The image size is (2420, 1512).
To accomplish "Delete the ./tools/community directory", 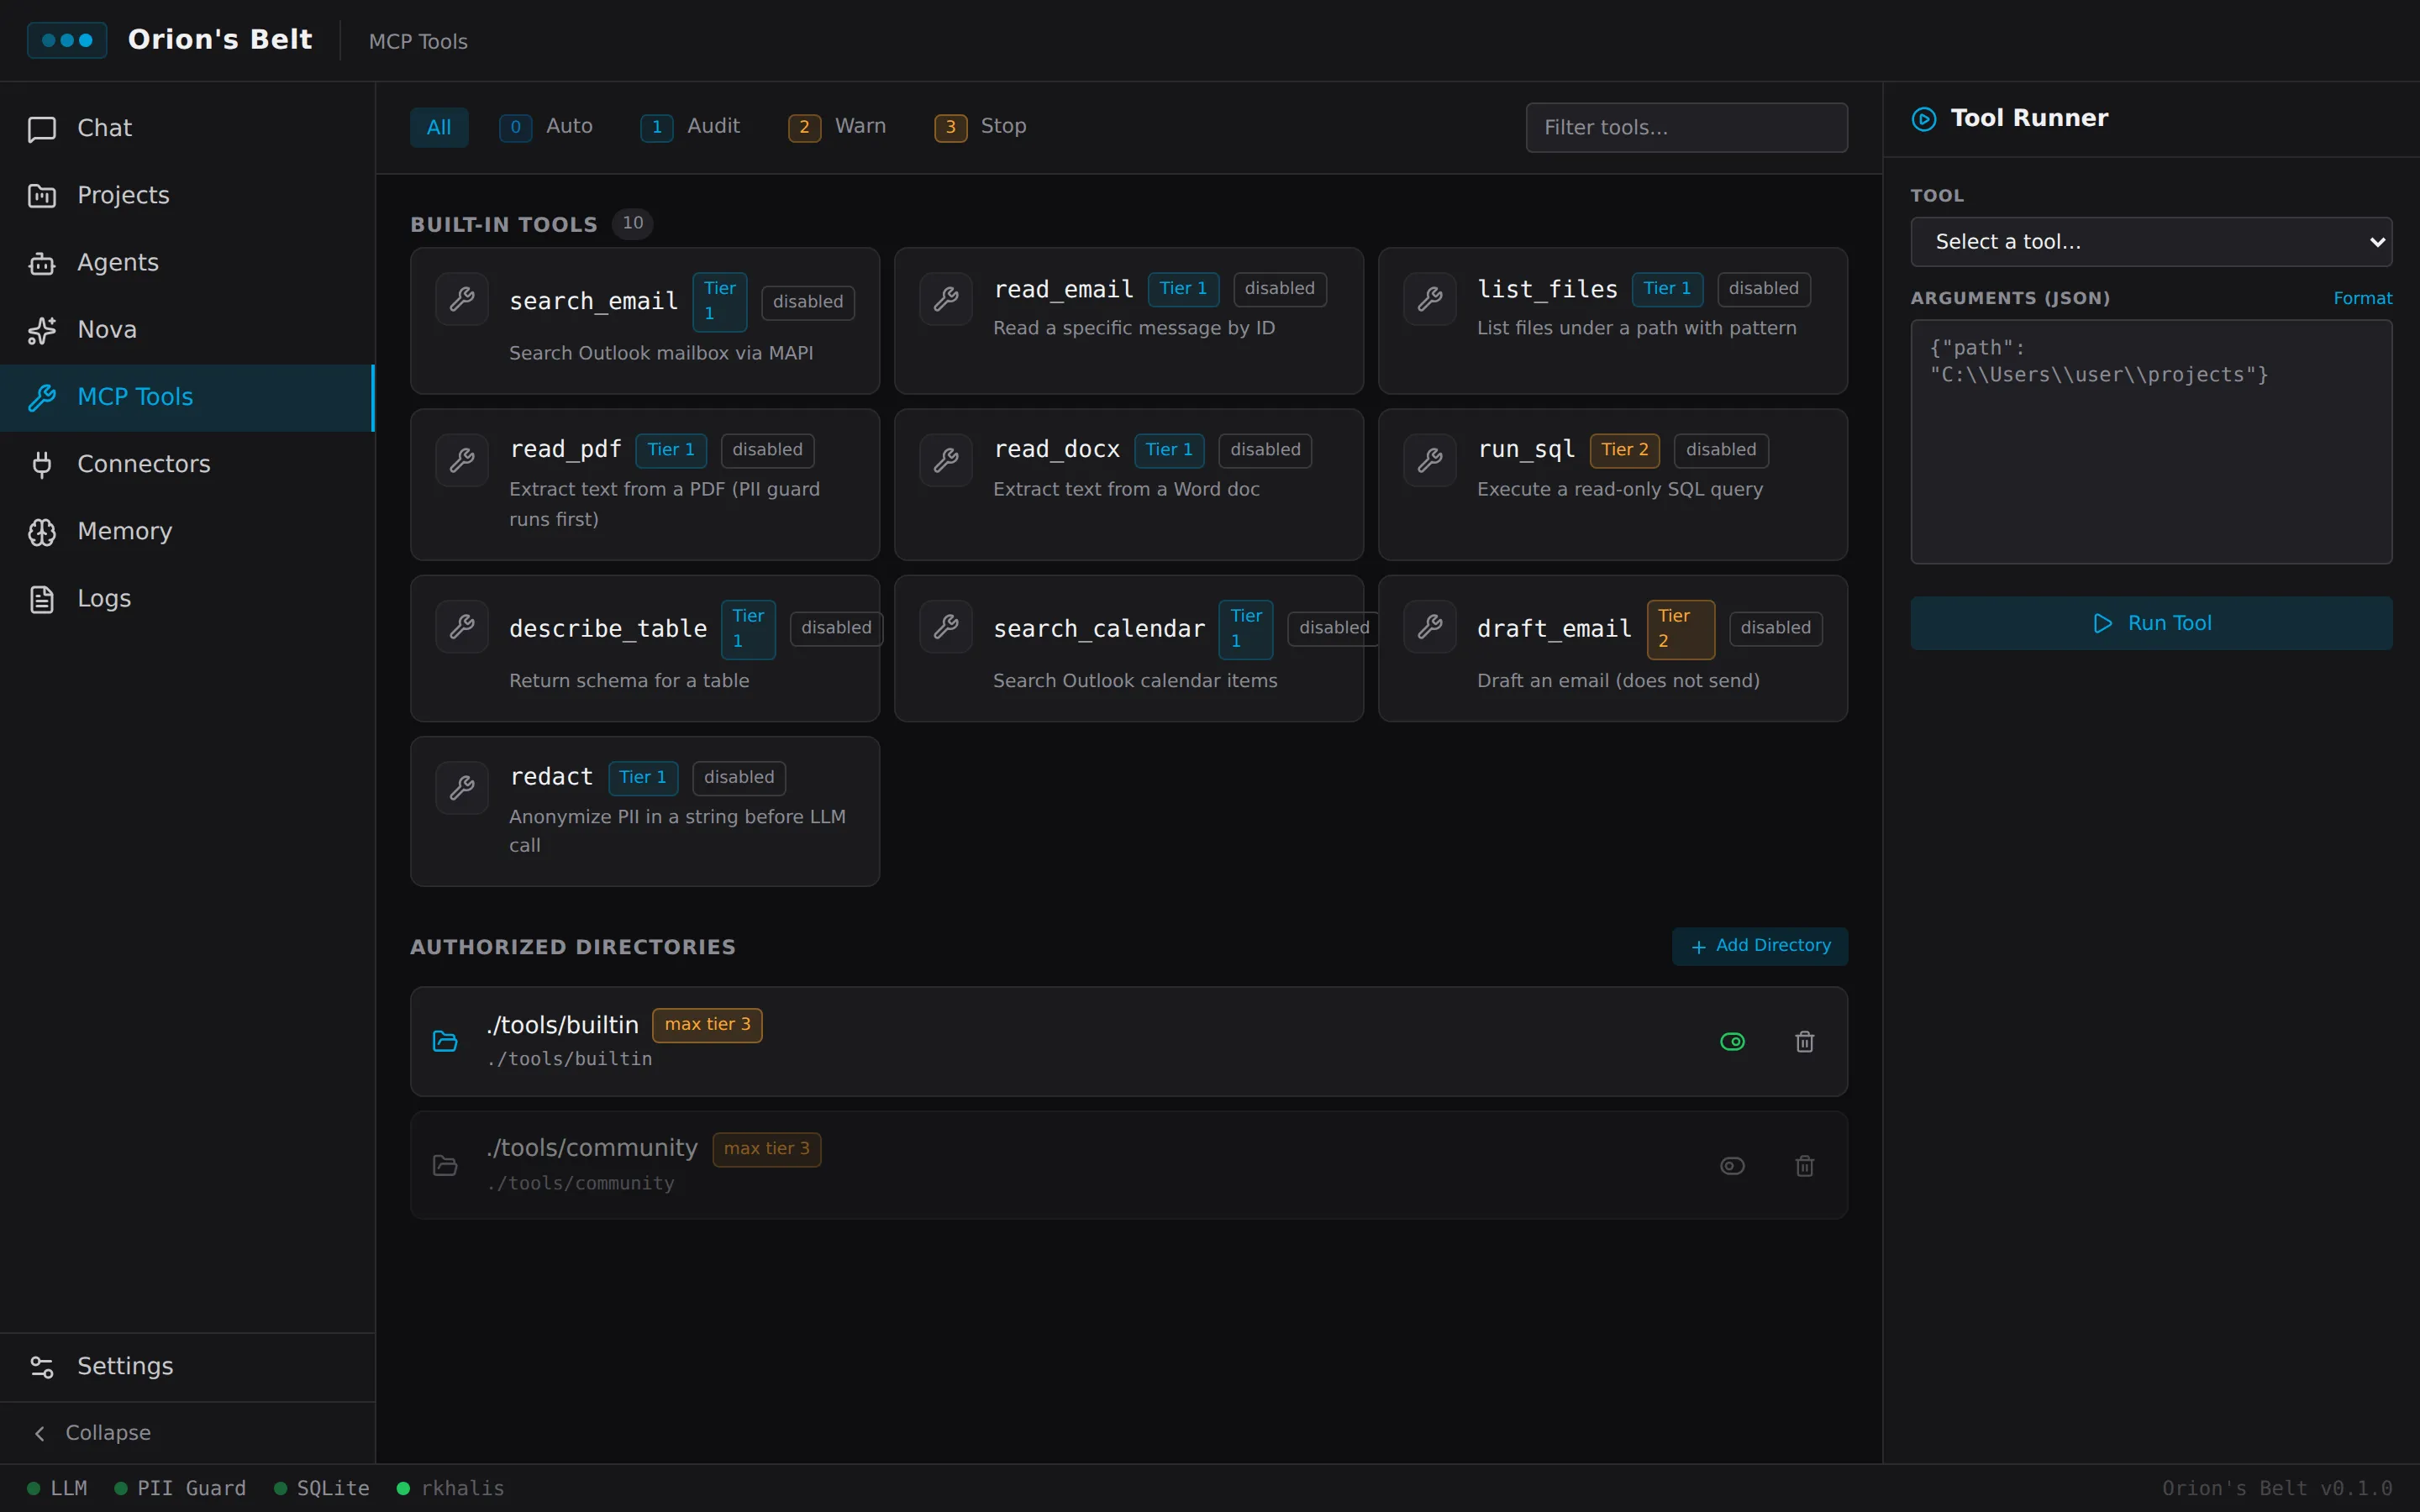I will pyautogui.click(x=1805, y=1166).
